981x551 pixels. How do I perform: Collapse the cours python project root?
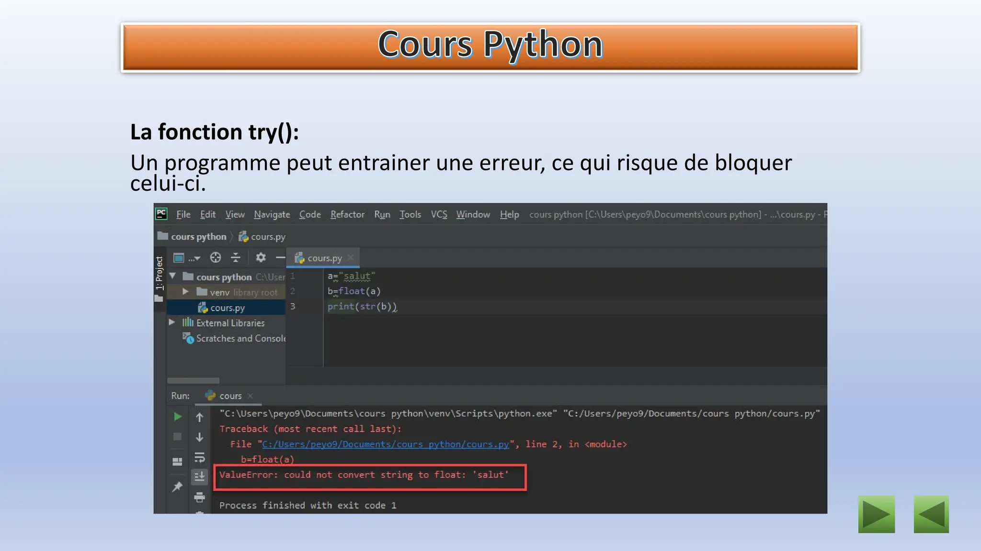(x=173, y=276)
